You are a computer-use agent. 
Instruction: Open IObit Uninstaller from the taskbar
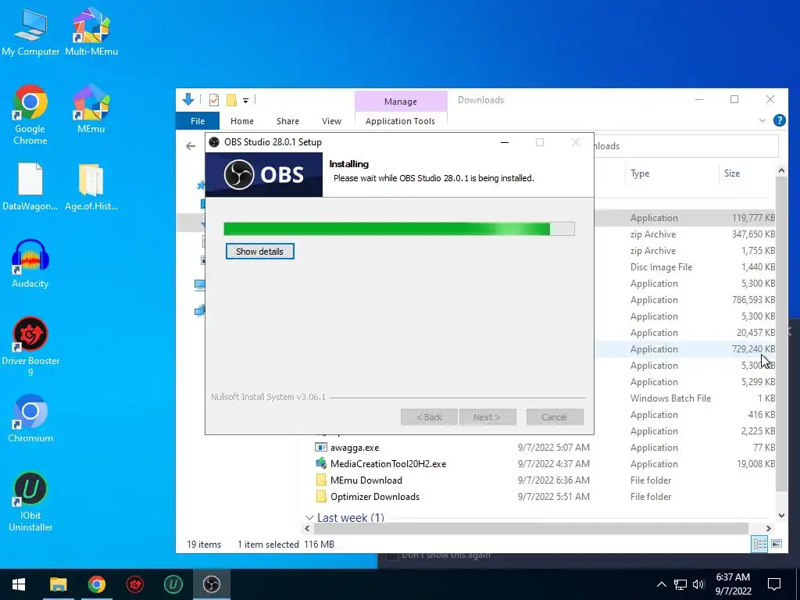[173, 584]
